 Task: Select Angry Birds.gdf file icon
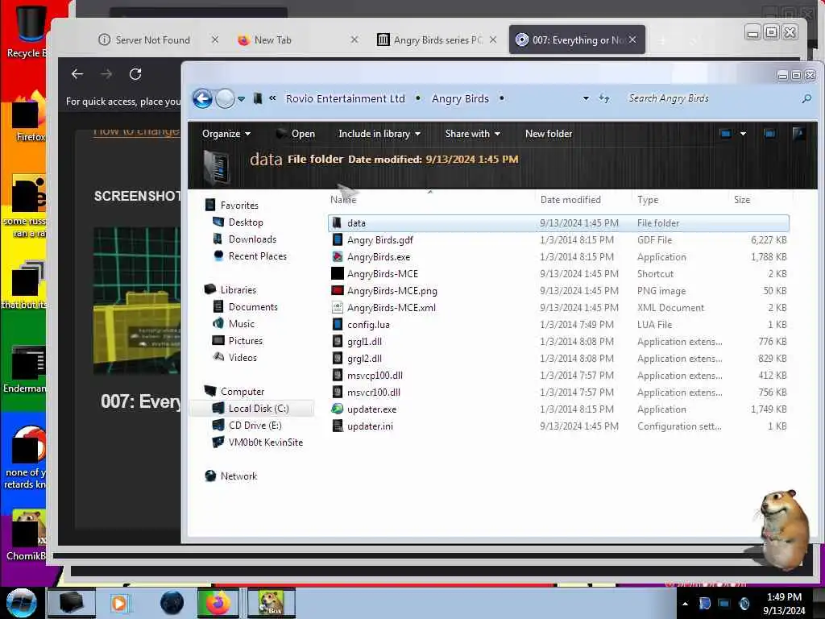[x=338, y=240]
